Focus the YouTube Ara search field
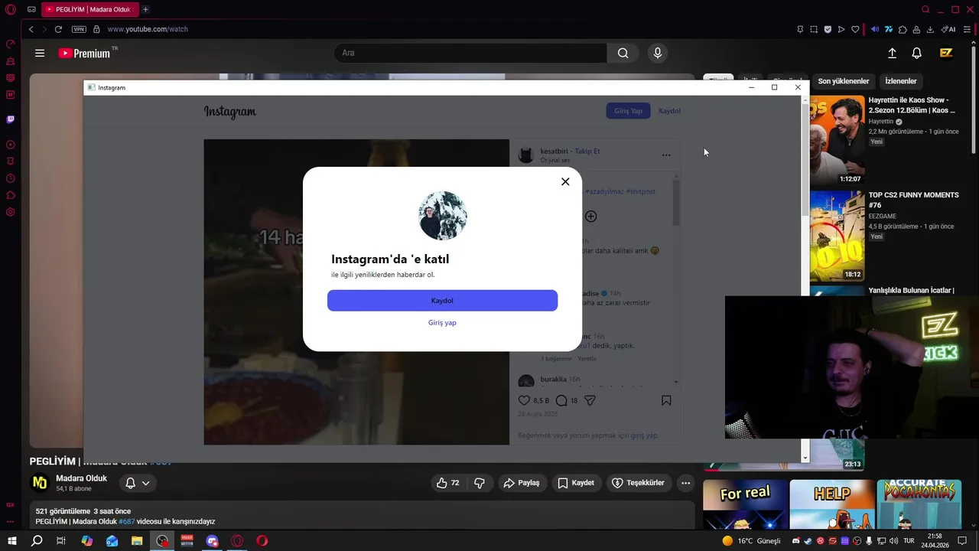The height and width of the screenshot is (551, 979). [470, 53]
